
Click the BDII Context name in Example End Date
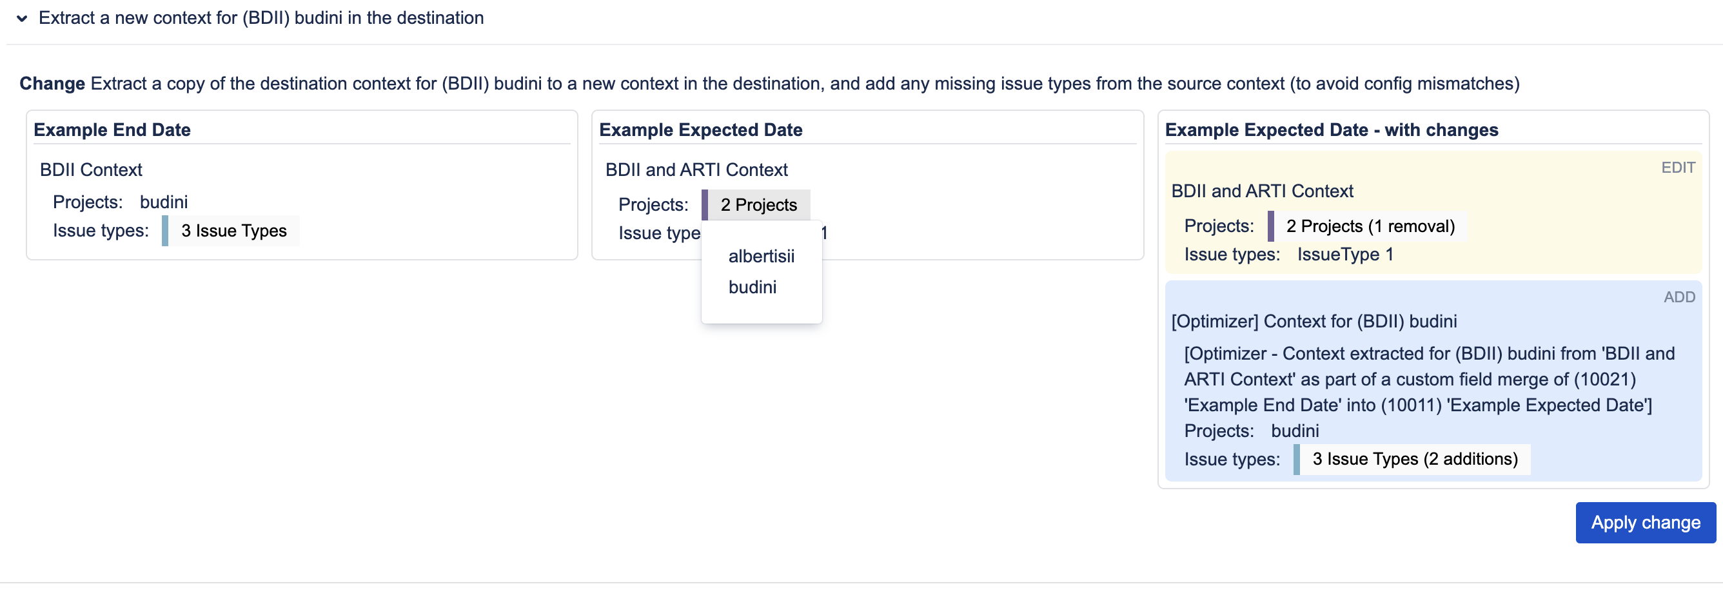point(91,170)
